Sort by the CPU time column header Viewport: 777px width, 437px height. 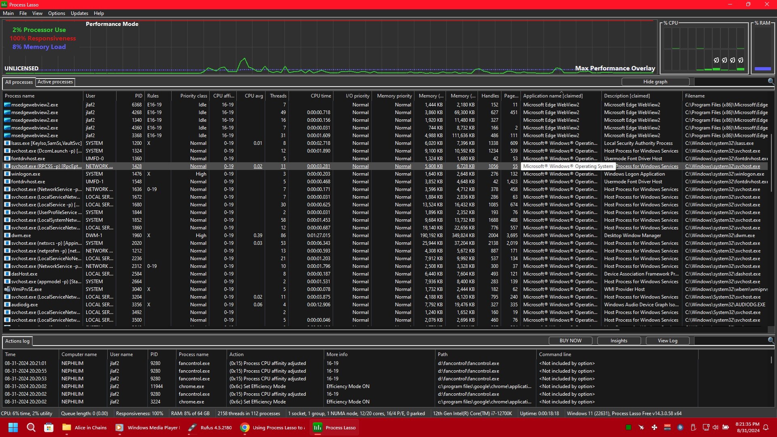[x=311, y=96]
